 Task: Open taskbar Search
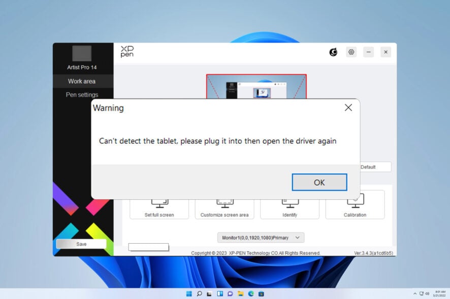[199, 294]
